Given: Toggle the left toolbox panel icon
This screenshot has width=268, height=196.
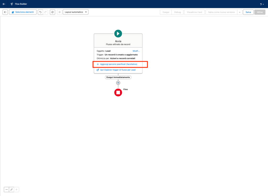Looking at the screenshot, I should click(5, 12).
